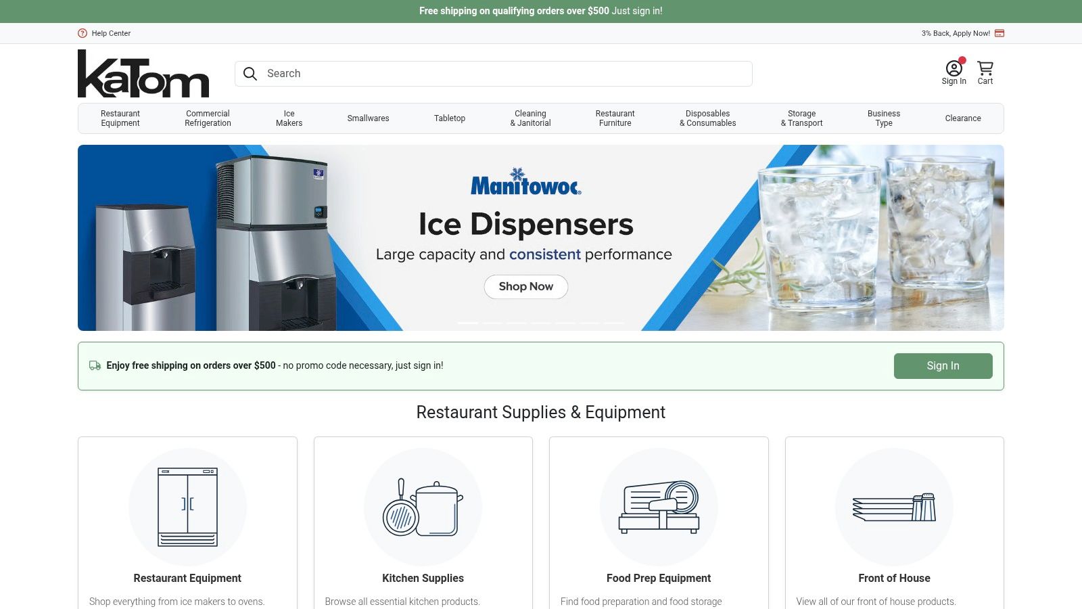Focus the Search input field
This screenshot has height=609, width=1082.
(x=494, y=74)
